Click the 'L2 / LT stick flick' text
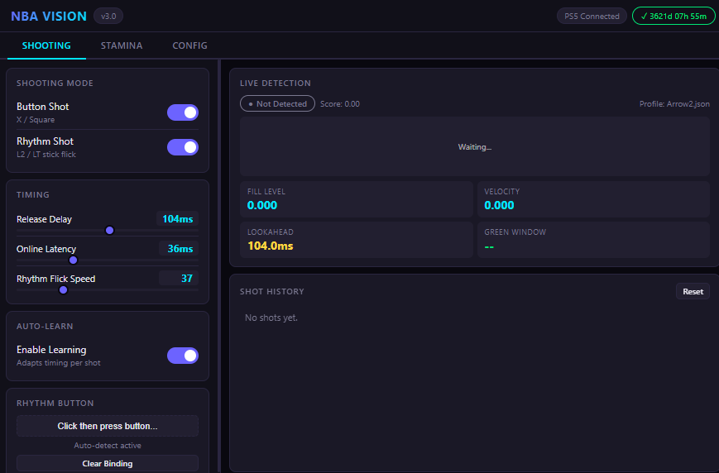This screenshot has height=473, width=719. (x=46, y=155)
